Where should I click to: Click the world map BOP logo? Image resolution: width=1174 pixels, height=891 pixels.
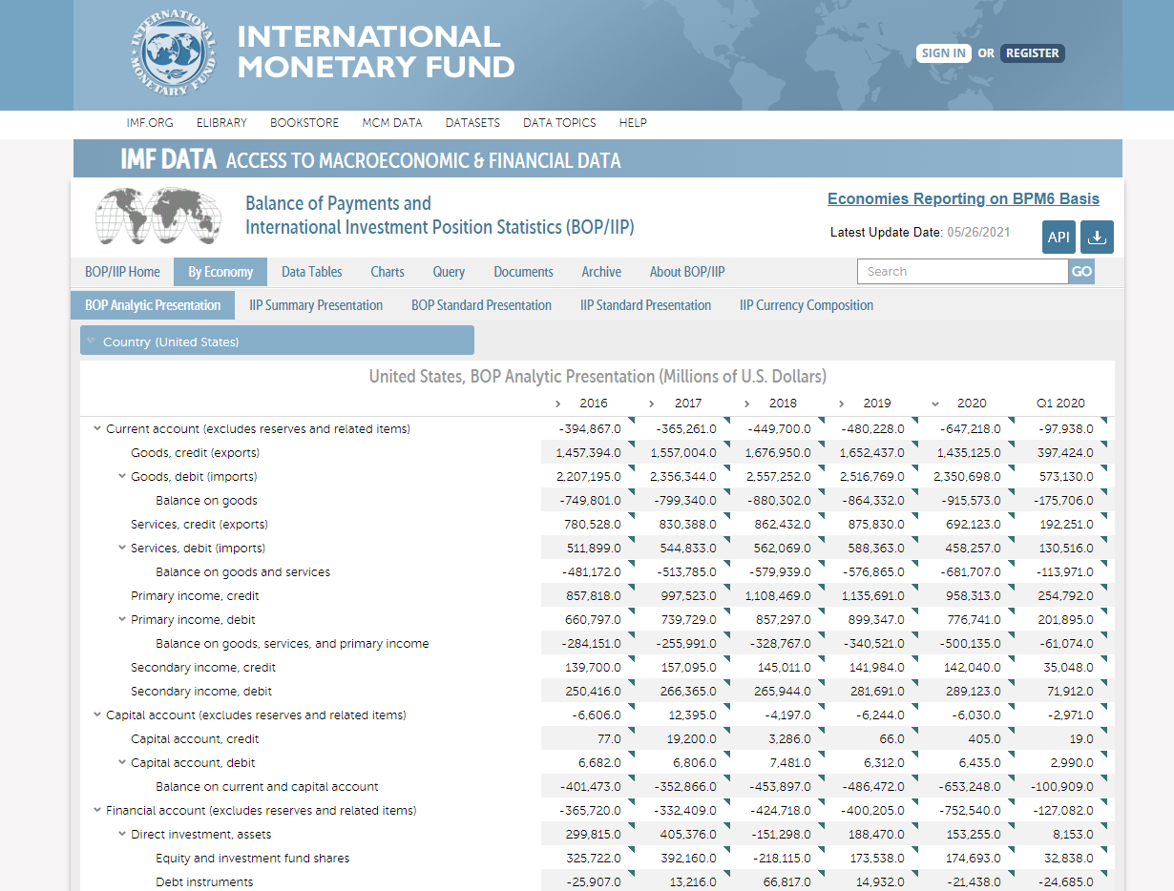pyautogui.click(x=158, y=216)
